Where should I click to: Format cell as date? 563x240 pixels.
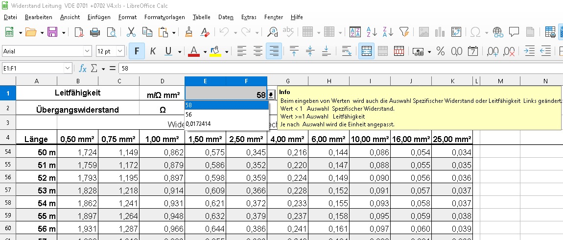point(473,51)
